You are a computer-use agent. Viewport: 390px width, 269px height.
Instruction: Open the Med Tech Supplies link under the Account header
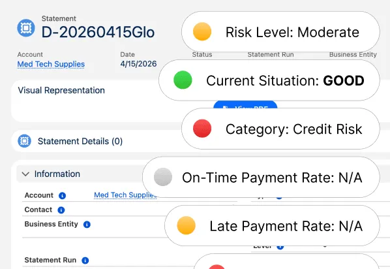pyautogui.click(x=51, y=64)
